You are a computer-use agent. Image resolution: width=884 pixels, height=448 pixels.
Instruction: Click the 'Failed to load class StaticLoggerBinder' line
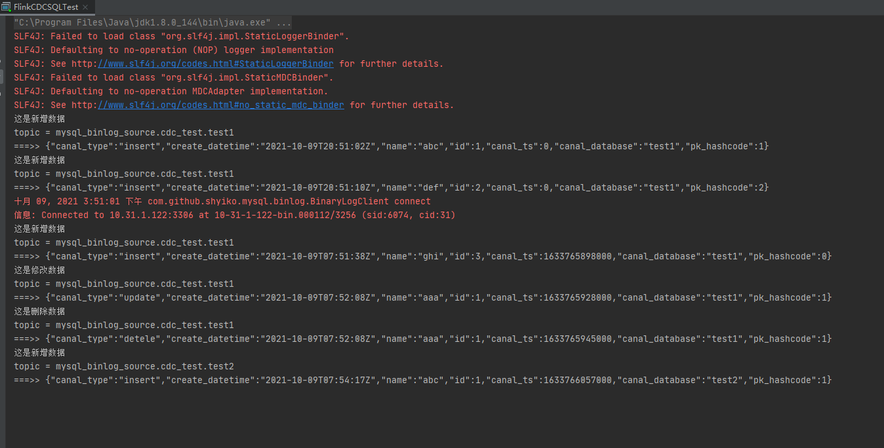point(182,36)
